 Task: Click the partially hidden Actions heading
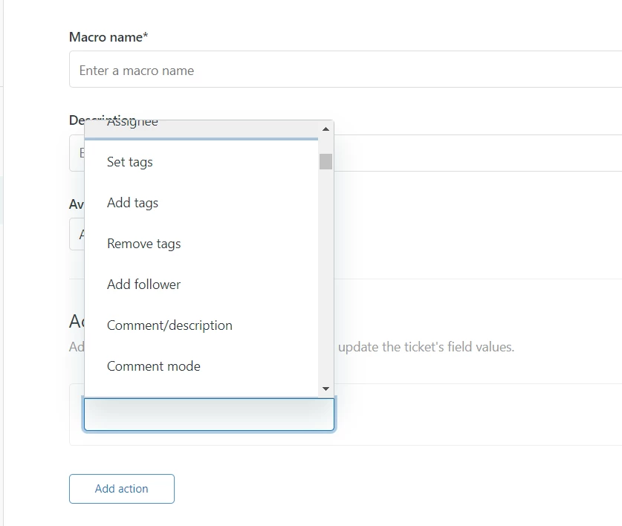click(76, 321)
